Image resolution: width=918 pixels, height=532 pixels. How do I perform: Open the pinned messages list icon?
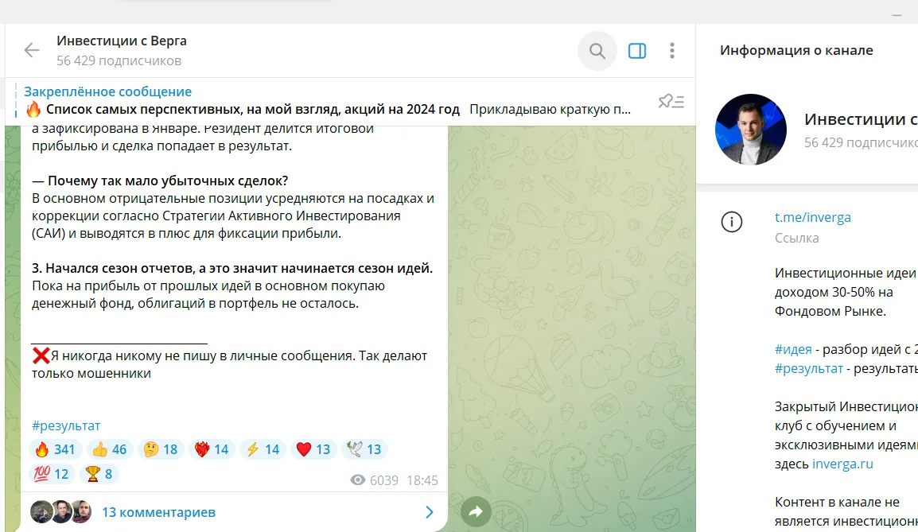pyautogui.click(x=671, y=101)
